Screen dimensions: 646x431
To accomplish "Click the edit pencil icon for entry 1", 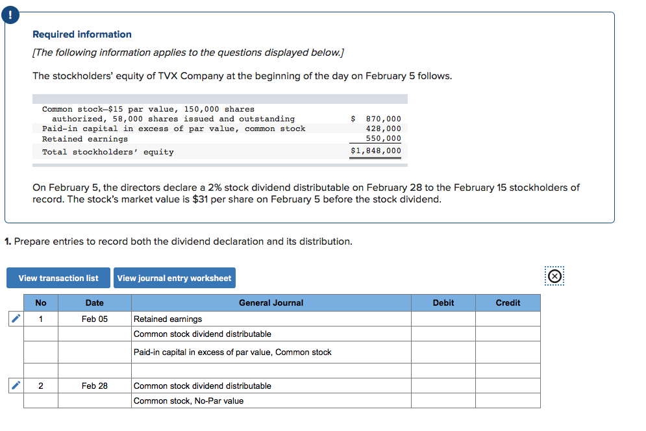I will (x=15, y=318).
